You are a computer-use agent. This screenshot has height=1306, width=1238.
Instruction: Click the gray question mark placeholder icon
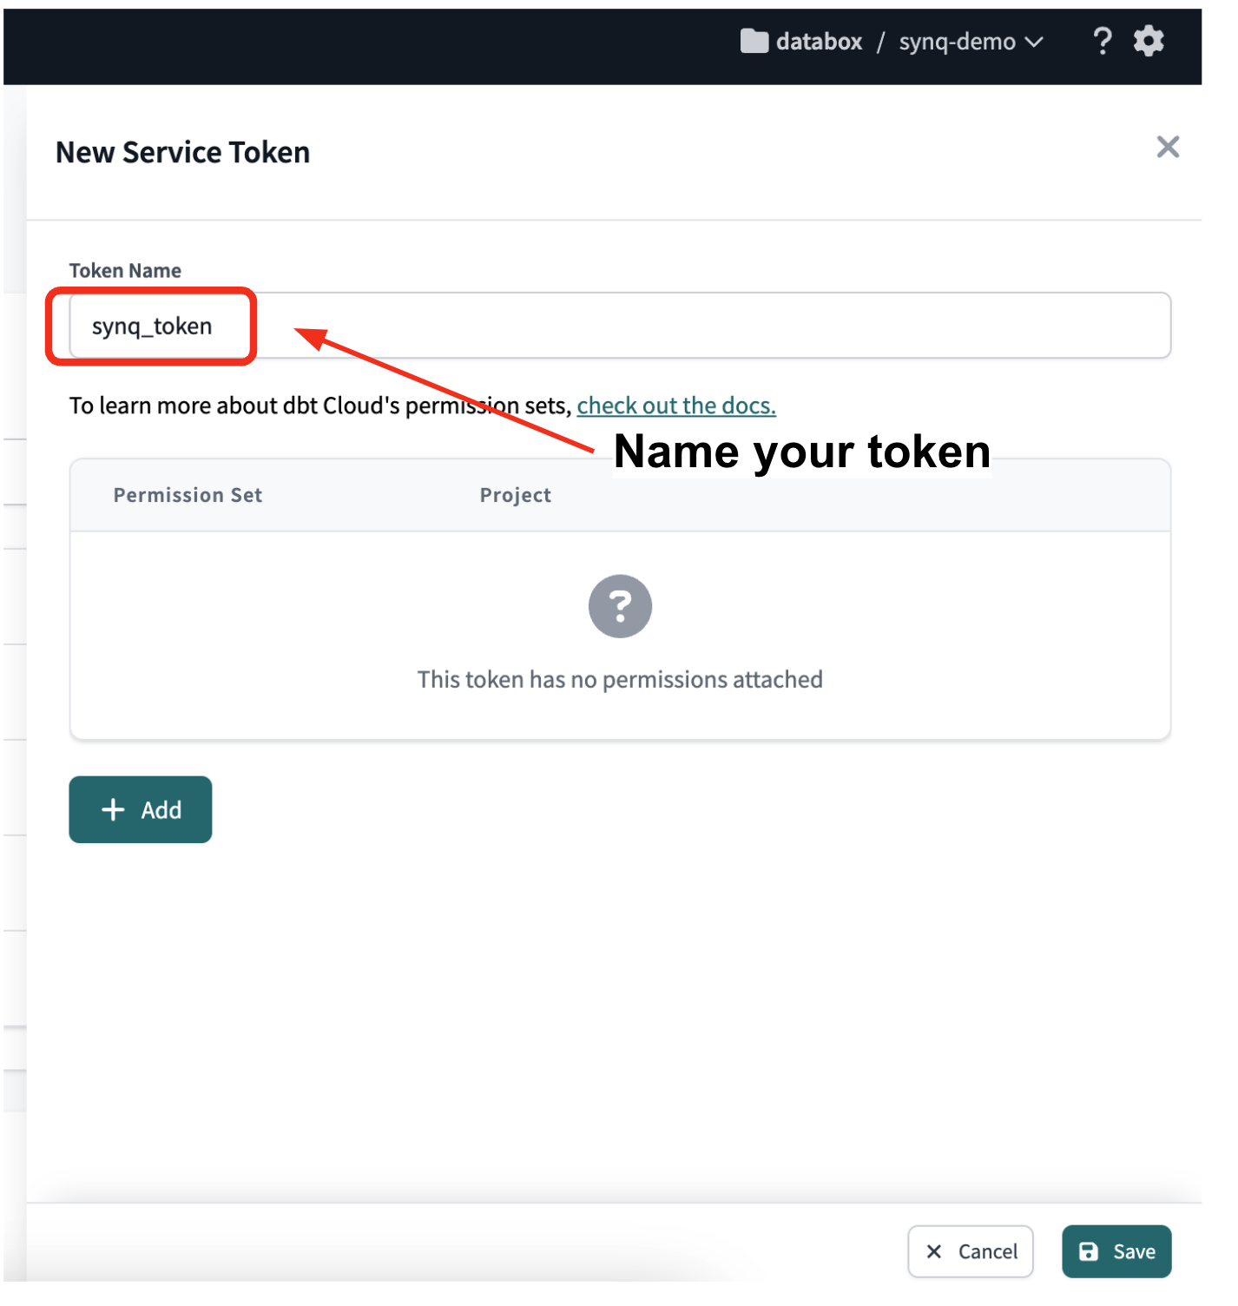(x=620, y=606)
